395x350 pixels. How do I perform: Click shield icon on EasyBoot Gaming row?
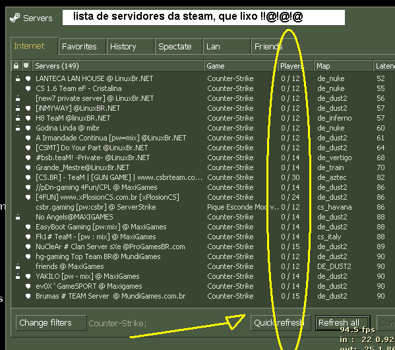click(28, 227)
